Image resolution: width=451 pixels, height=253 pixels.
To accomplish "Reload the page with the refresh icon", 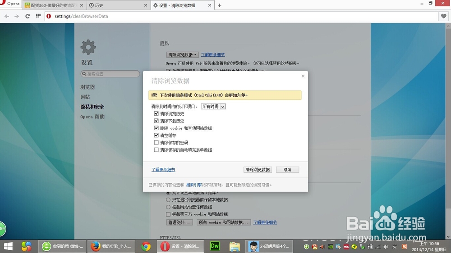I will coord(28,16).
